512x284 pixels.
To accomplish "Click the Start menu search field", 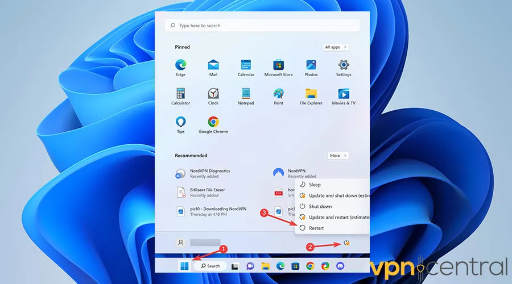I will coord(262,26).
